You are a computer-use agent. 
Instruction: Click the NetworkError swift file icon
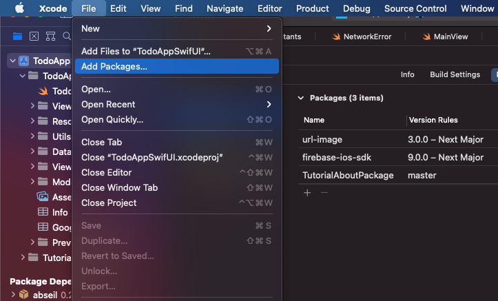point(336,37)
